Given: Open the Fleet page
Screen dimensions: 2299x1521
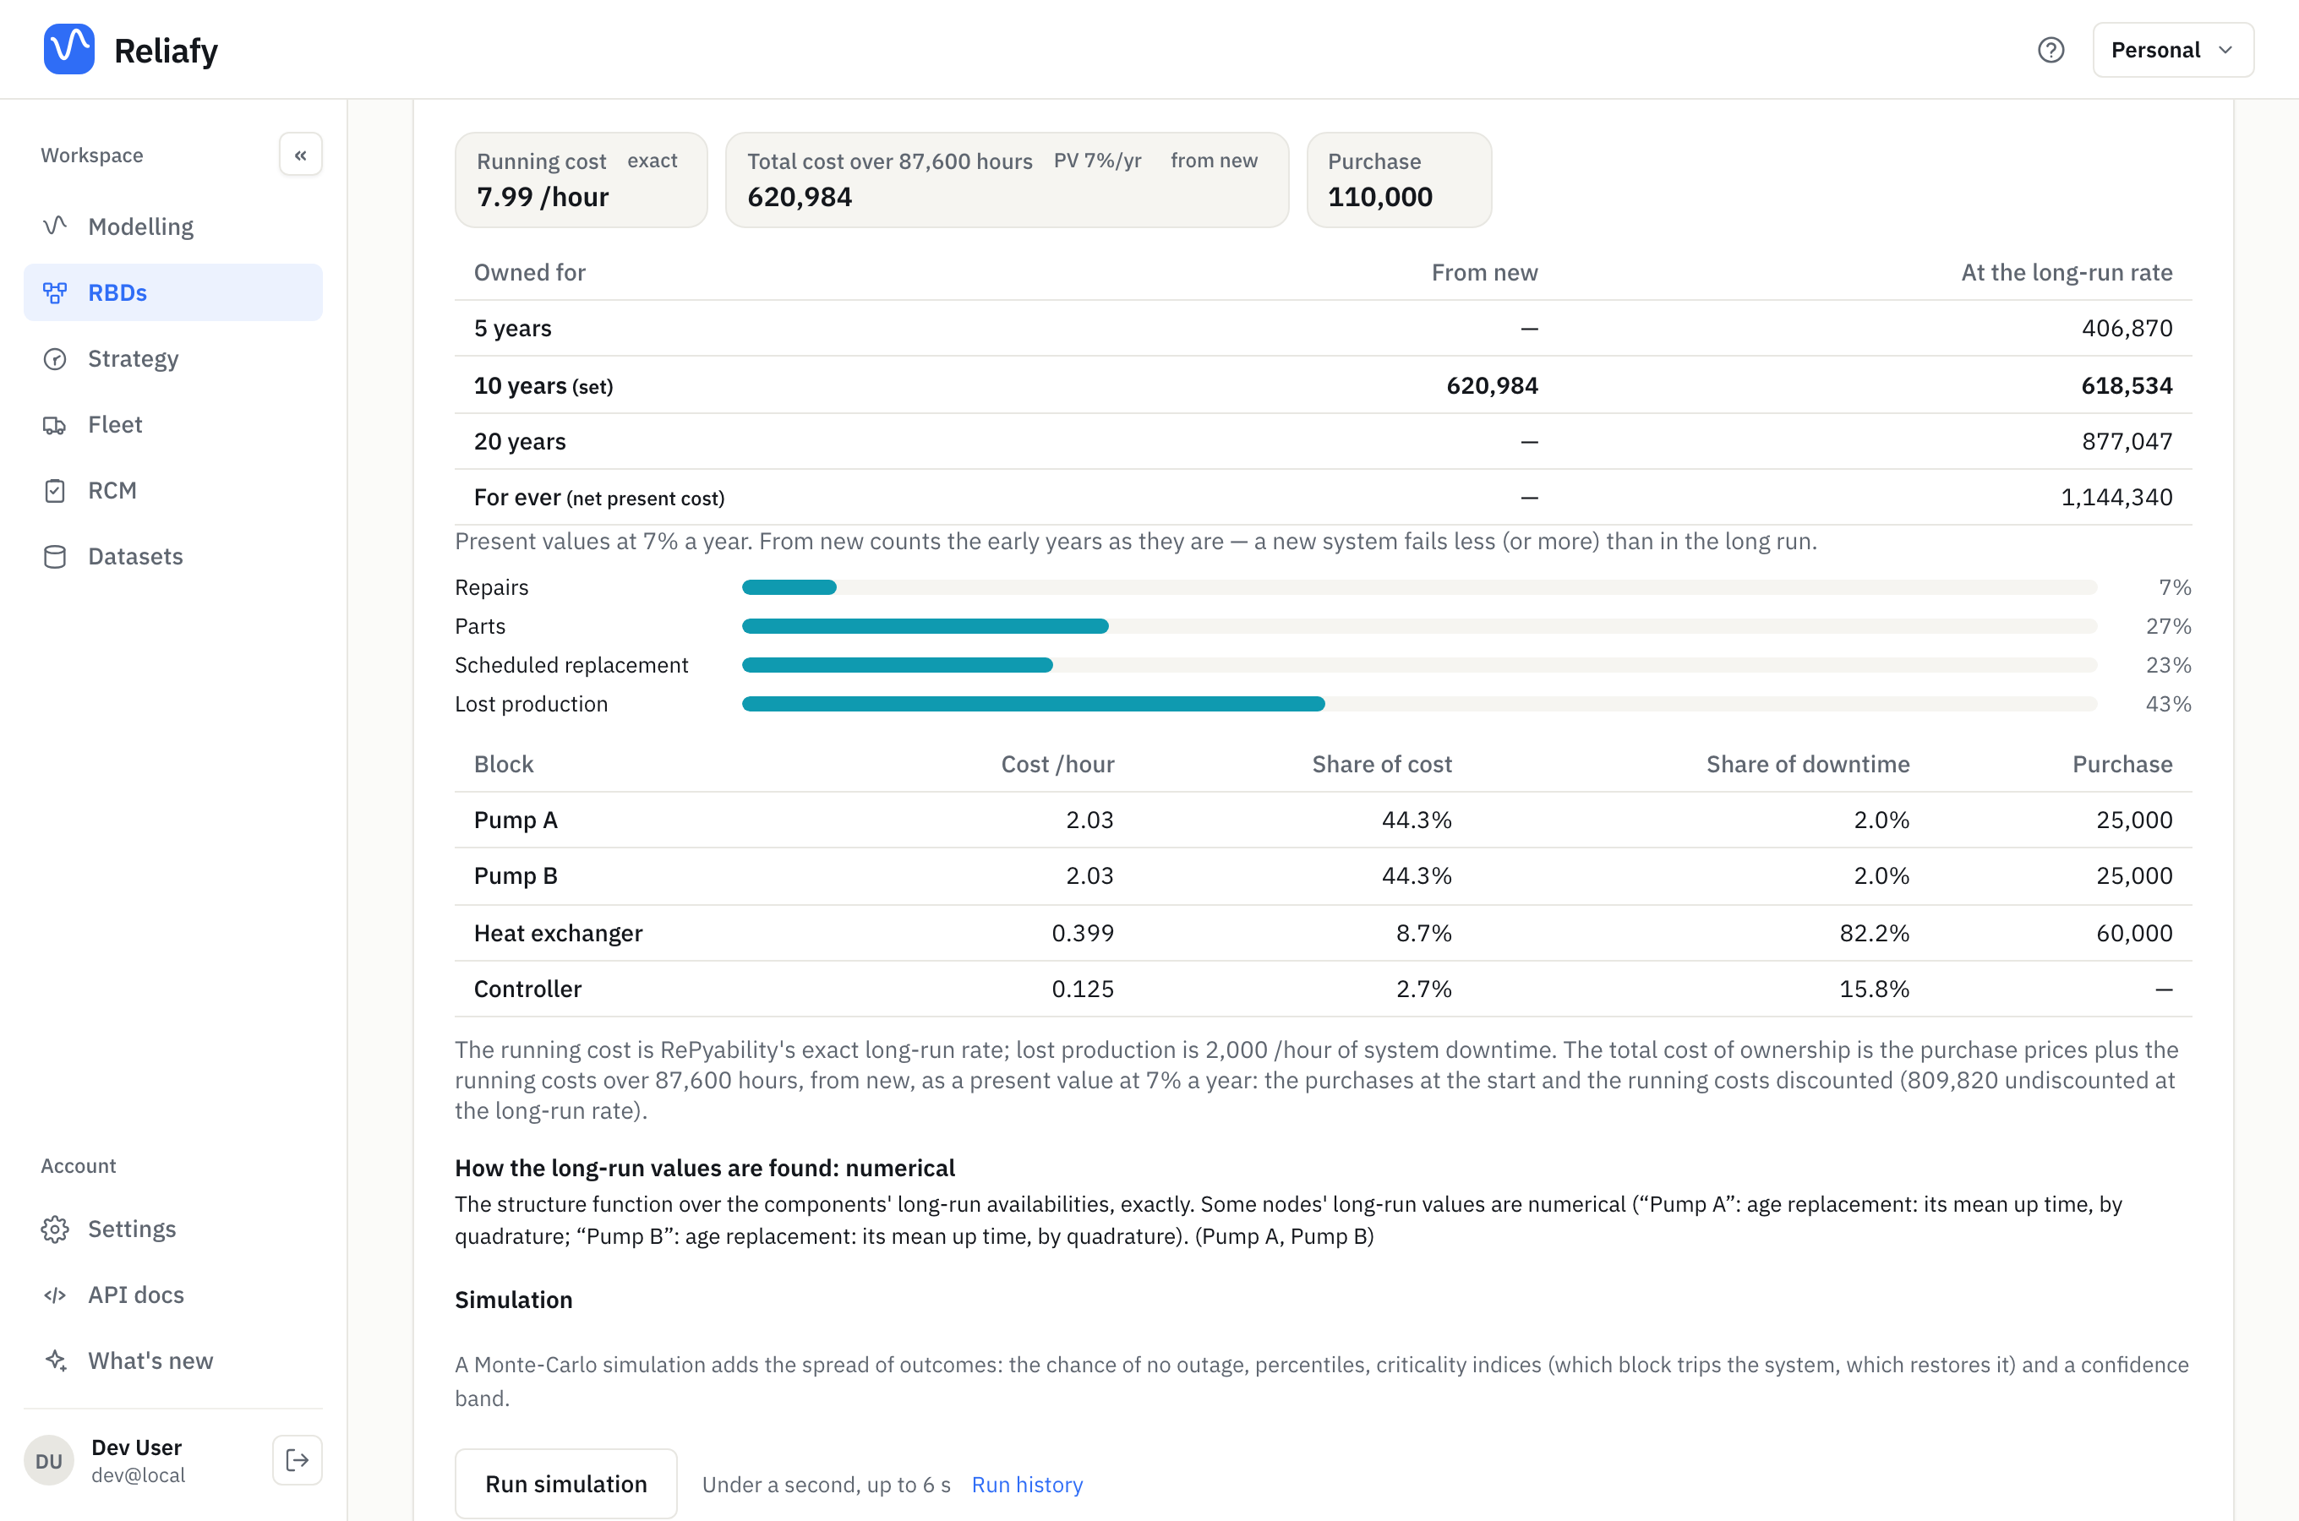Looking at the screenshot, I should pyautogui.click(x=172, y=424).
